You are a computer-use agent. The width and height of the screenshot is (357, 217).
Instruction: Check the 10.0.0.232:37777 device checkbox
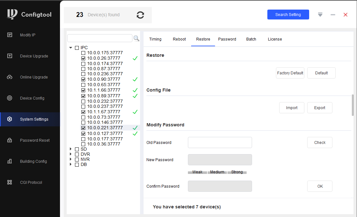pyautogui.click(x=83, y=101)
